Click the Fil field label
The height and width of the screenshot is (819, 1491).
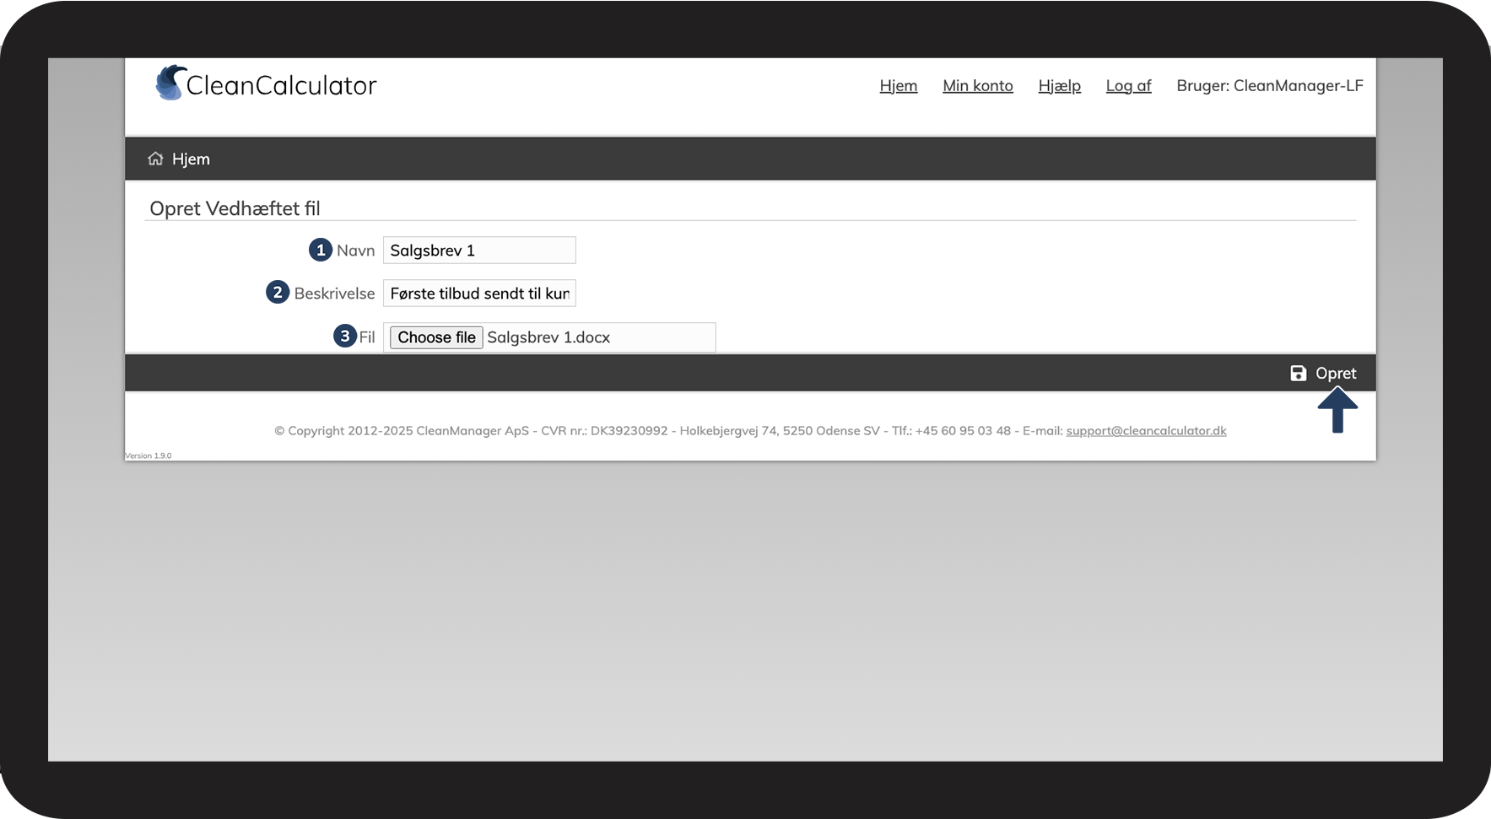pyautogui.click(x=367, y=337)
